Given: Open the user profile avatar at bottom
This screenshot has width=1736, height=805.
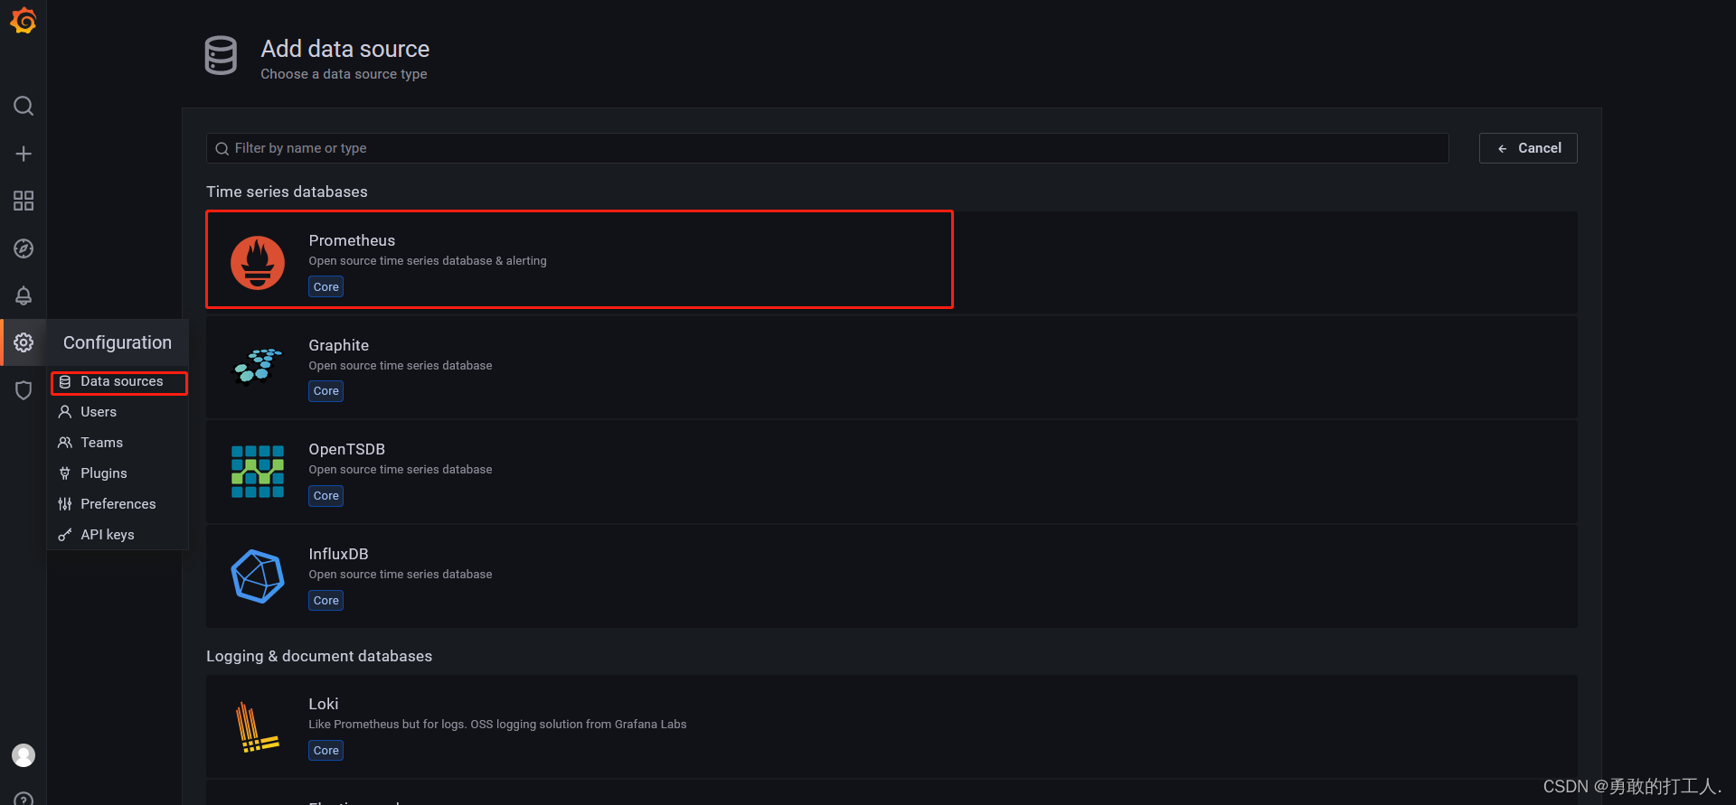Looking at the screenshot, I should pyautogui.click(x=24, y=755).
